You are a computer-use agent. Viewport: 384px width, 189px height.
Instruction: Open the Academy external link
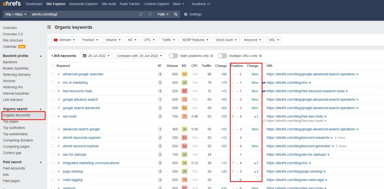[x=201, y=4]
